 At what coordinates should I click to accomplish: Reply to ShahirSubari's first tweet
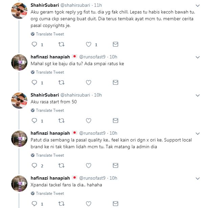click(x=34, y=44)
